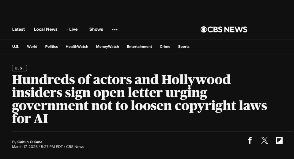Open the three-dot more menu
Screen dimensions: 294x159
pos(115,30)
